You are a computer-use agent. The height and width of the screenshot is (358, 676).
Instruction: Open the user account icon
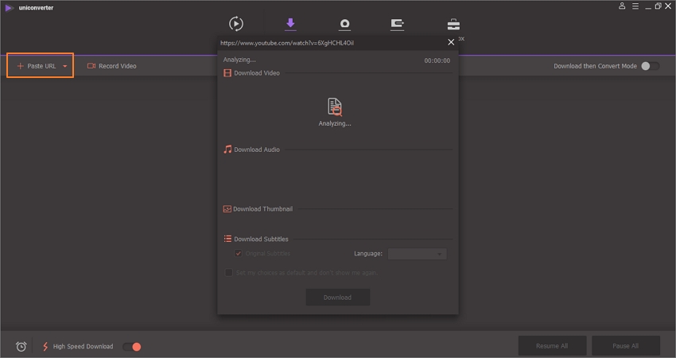point(622,6)
